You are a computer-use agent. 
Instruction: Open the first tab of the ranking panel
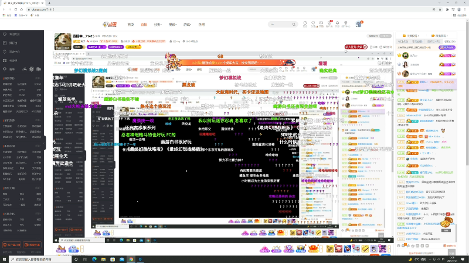point(403,41)
